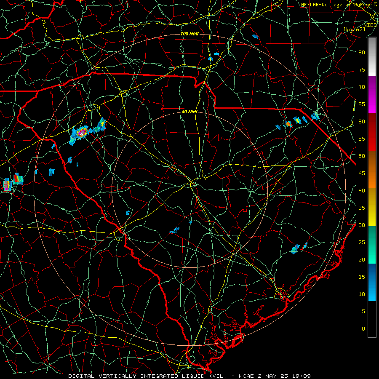Click the 70 value on the VIL scale
This screenshot has width=379, height=379.
[x=362, y=87]
